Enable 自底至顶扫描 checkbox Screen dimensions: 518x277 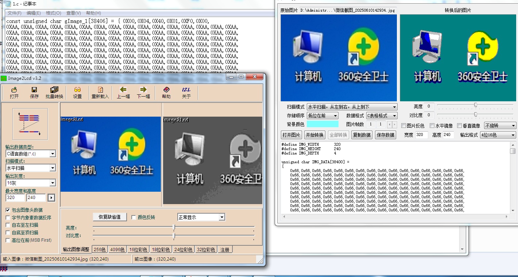click(x=8, y=233)
